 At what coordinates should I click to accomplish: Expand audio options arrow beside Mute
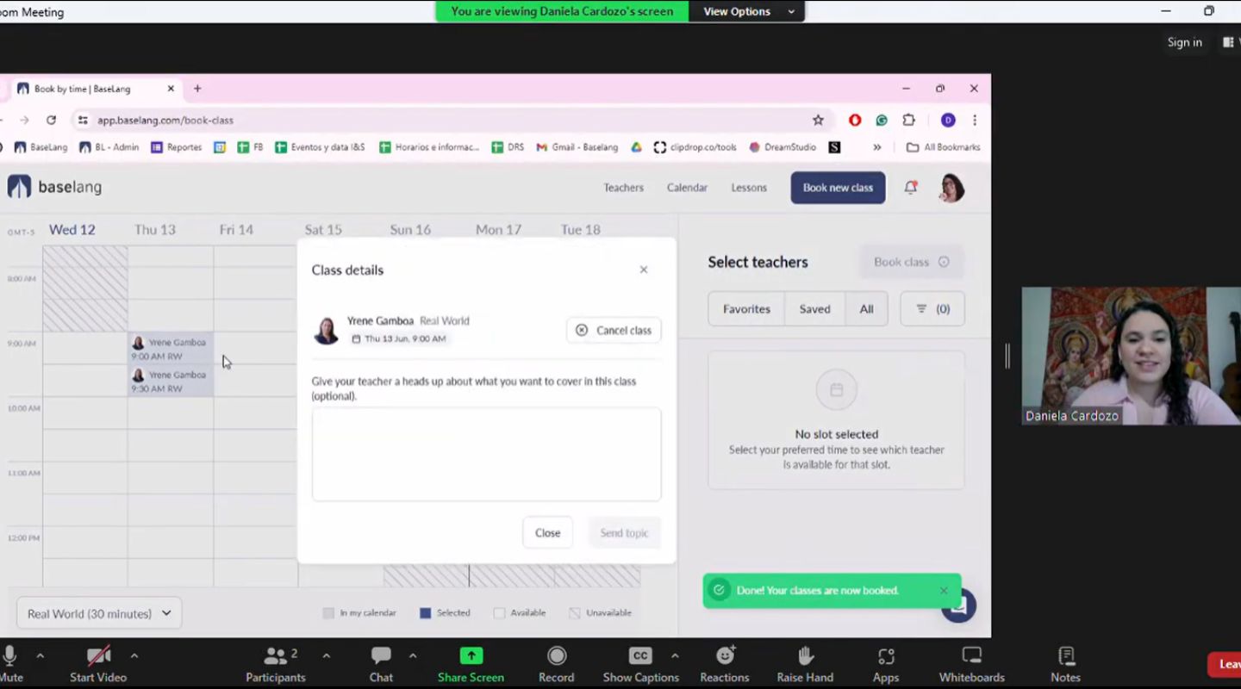[40, 656]
